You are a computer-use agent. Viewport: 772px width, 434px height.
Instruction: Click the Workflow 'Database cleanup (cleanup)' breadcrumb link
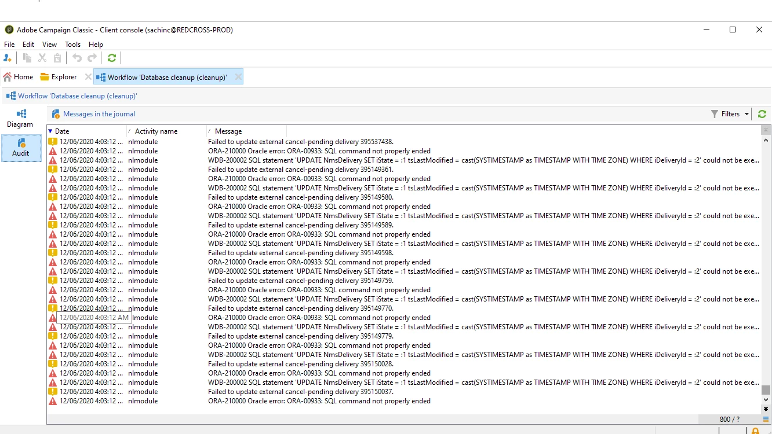tap(77, 96)
